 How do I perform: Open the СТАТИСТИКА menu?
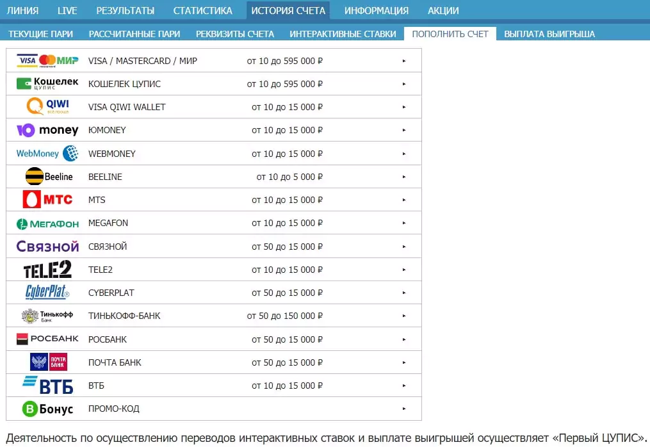pos(203,10)
